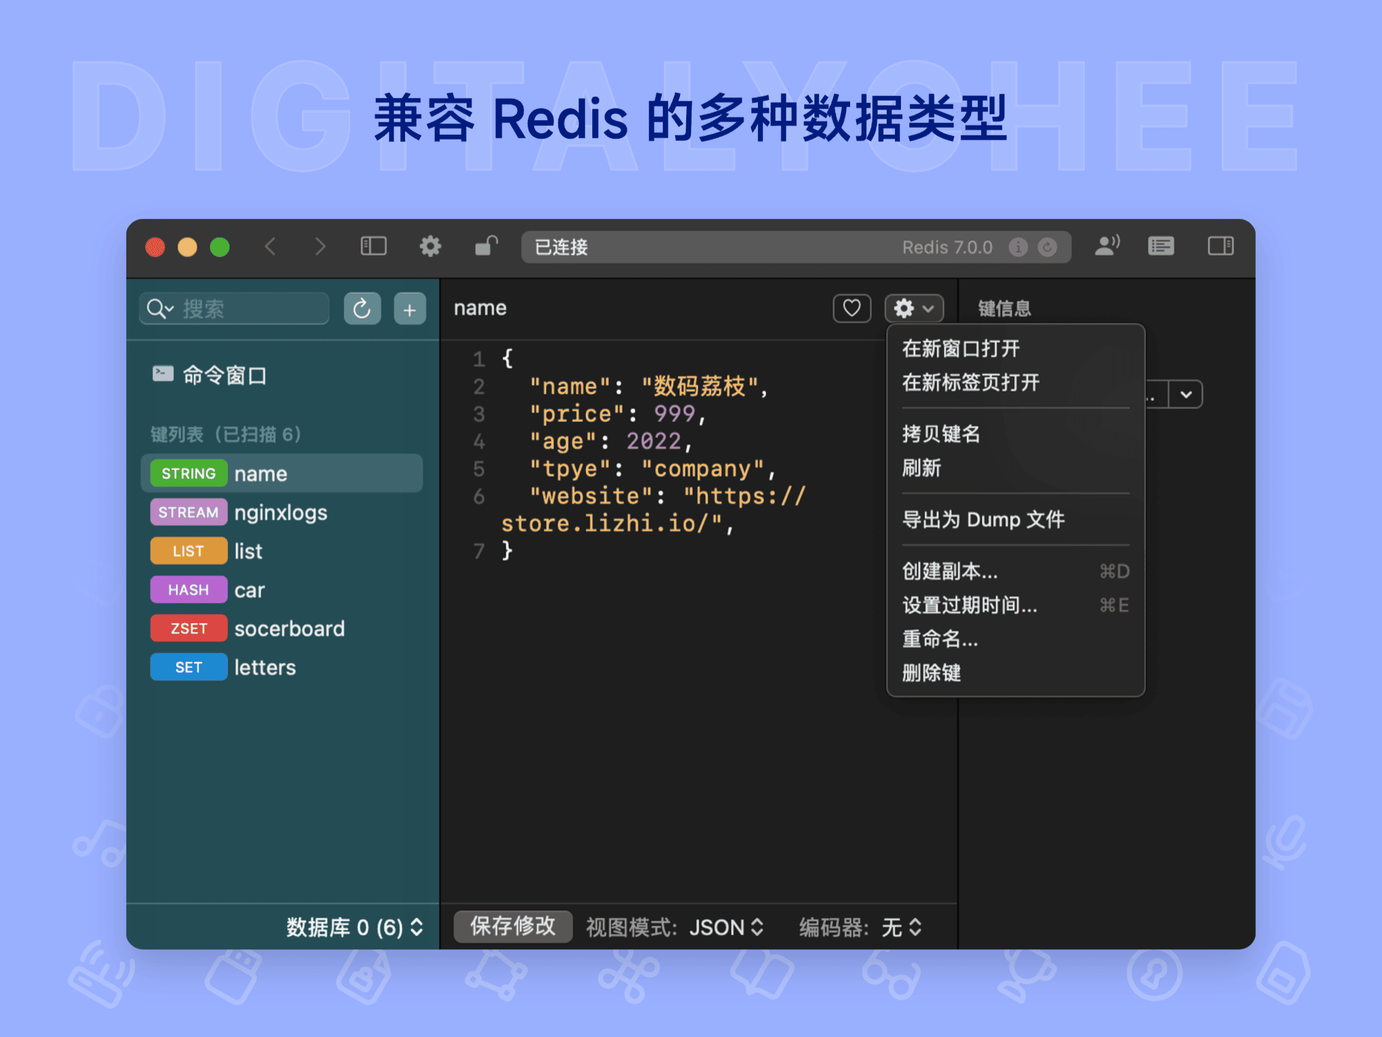Toggle the right panel visibility
This screenshot has width=1382, height=1037.
[x=1220, y=246]
